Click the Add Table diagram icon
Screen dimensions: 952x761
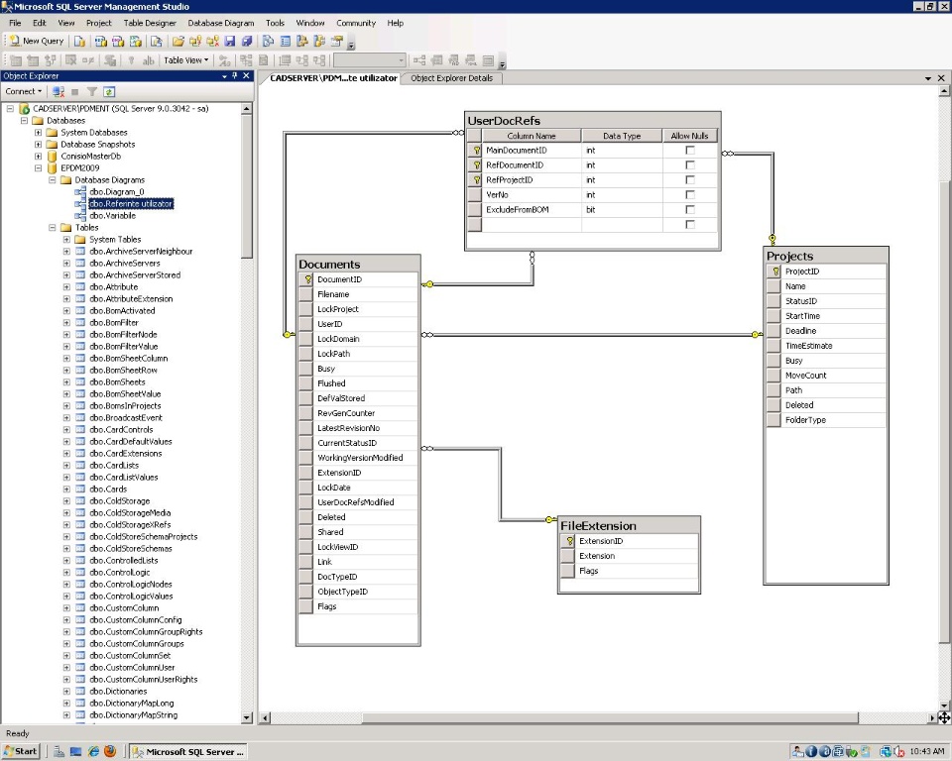pos(33,60)
